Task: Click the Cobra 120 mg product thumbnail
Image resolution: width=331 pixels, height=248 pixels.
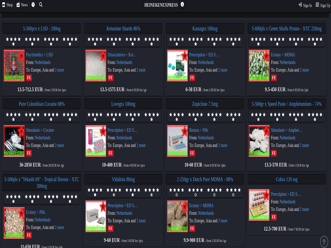Action: point(259,205)
